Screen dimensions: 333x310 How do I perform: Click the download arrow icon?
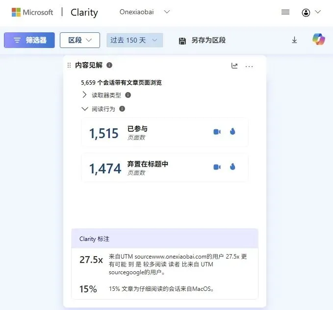(294, 40)
